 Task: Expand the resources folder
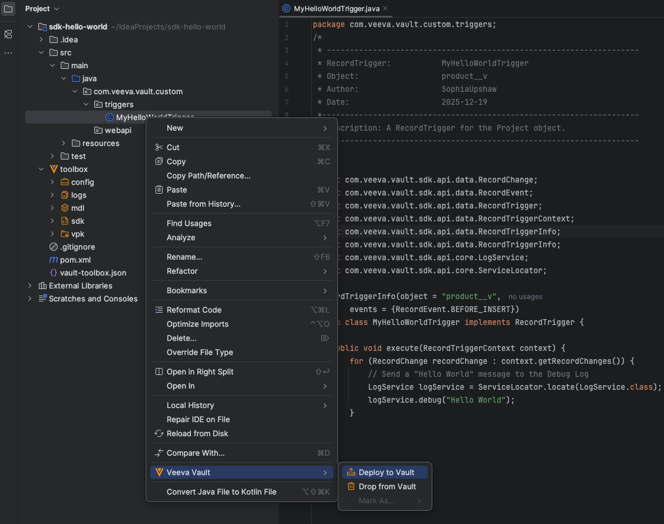63,143
